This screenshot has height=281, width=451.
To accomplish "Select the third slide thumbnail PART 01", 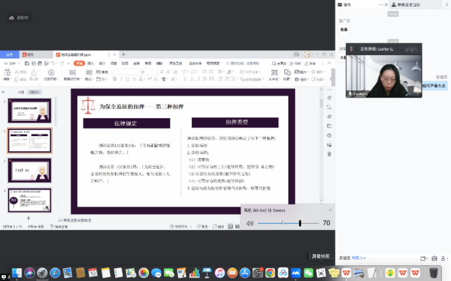I will [29, 170].
